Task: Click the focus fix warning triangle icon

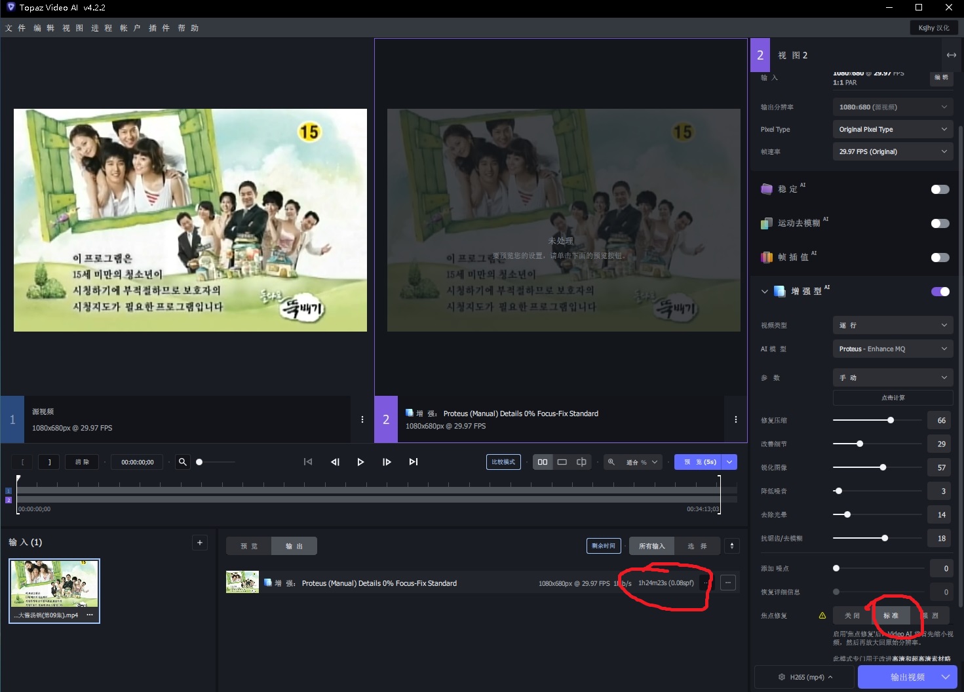Action: click(x=822, y=615)
